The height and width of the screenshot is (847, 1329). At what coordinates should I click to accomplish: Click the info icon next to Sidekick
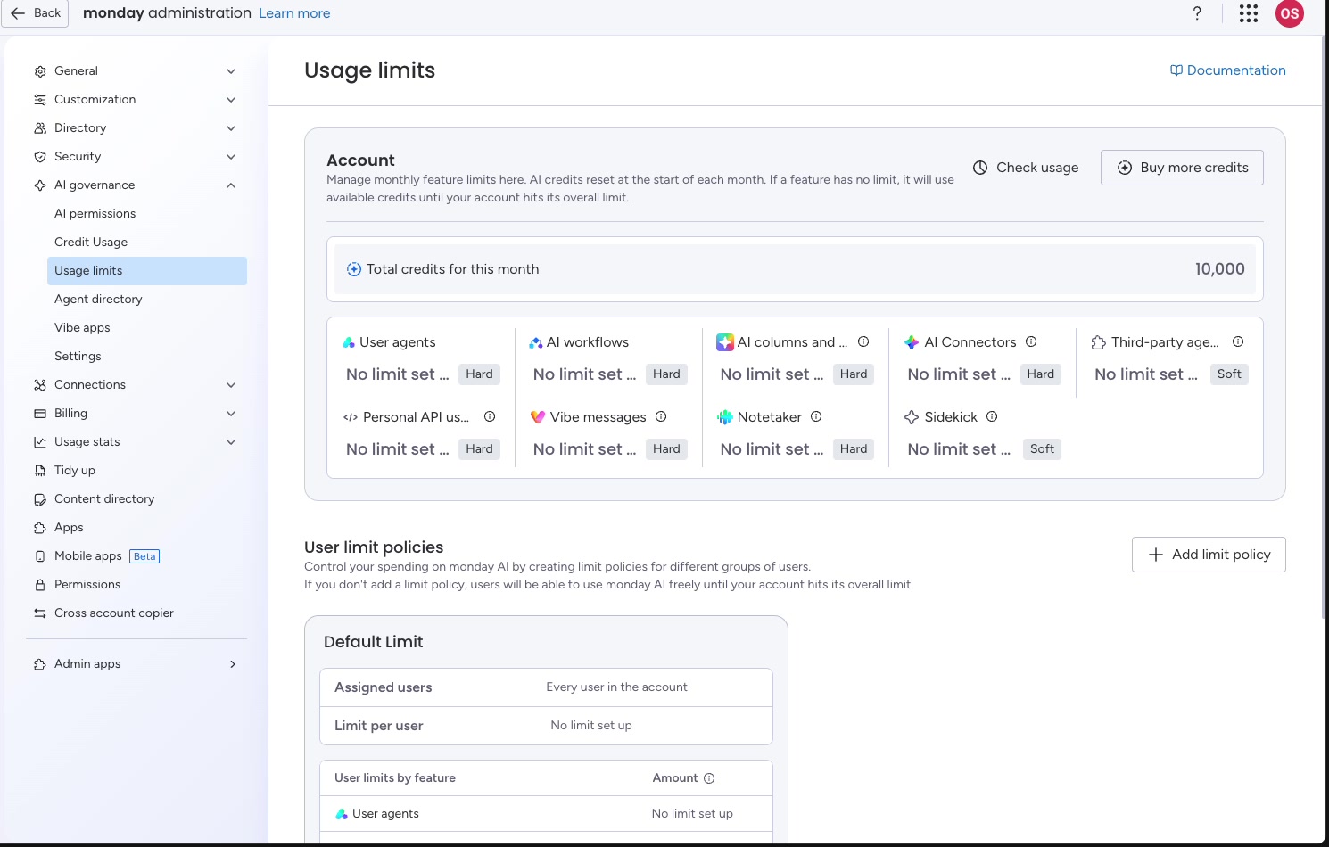992,416
